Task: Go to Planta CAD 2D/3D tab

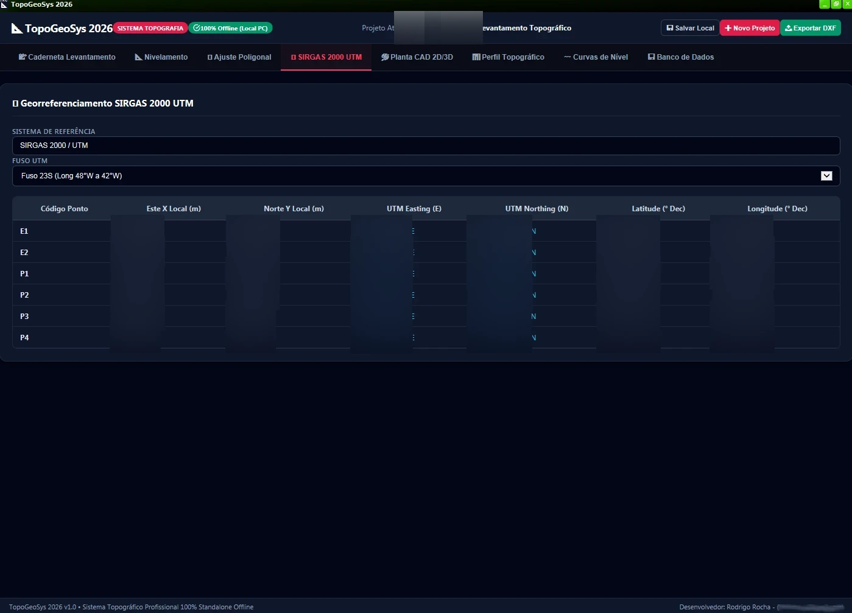Action: click(x=417, y=57)
